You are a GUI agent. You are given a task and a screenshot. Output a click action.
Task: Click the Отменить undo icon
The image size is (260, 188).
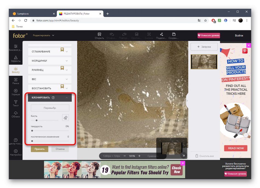pyautogui.click(x=112, y=34)
